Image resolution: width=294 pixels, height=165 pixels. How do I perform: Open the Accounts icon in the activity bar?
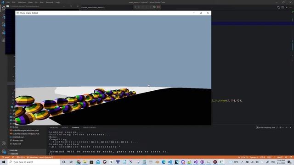pos(4,143)
